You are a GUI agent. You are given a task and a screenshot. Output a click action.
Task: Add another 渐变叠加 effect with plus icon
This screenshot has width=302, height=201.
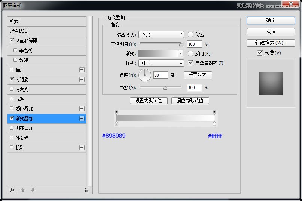[x=82, y=118]
